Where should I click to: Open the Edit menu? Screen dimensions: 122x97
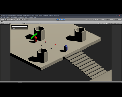click(4, 17)
